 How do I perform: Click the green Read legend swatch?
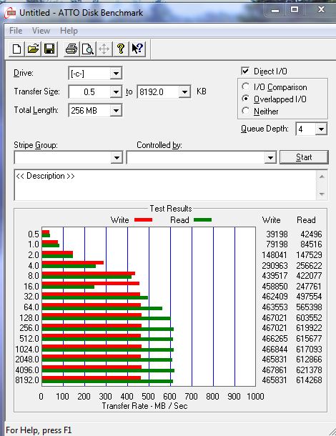point(202,219)
